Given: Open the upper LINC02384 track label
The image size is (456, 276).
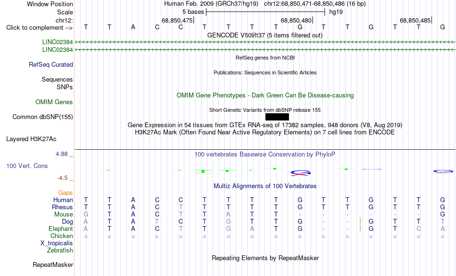Looking at the screenshot, I should coord(58,42).
